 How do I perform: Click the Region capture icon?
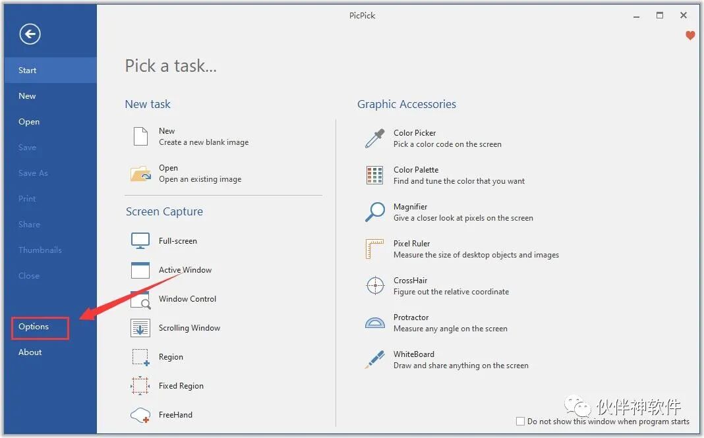coord(140,357)
